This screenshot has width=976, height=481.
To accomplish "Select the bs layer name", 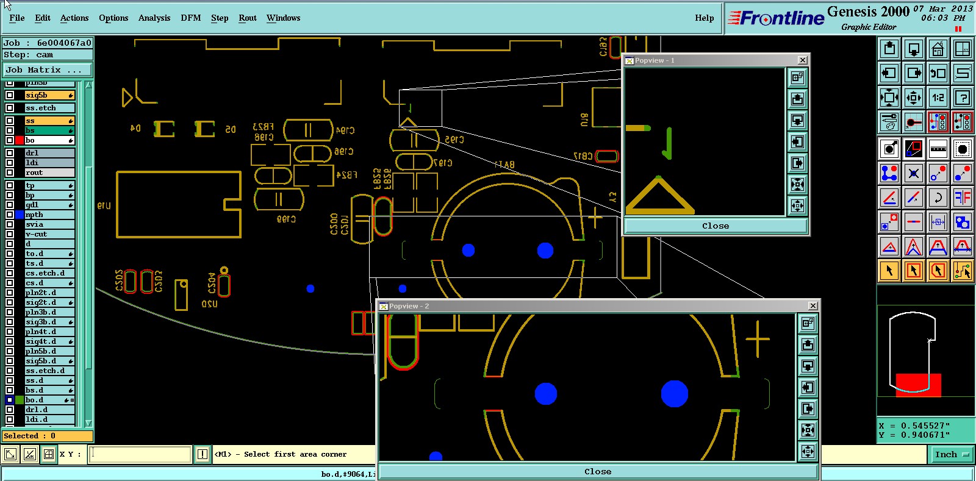I will 49,130.
